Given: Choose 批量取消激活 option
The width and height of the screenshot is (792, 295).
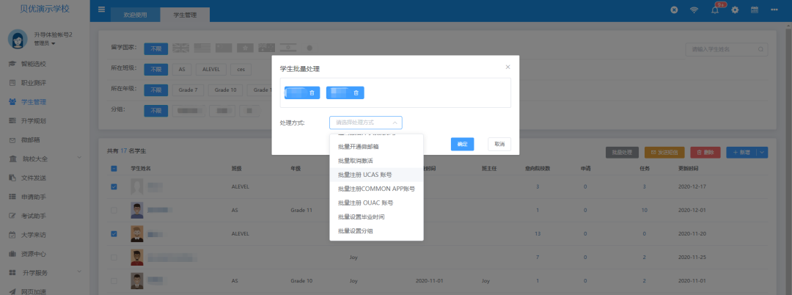Looking at the screenshot, I should 376,161.
